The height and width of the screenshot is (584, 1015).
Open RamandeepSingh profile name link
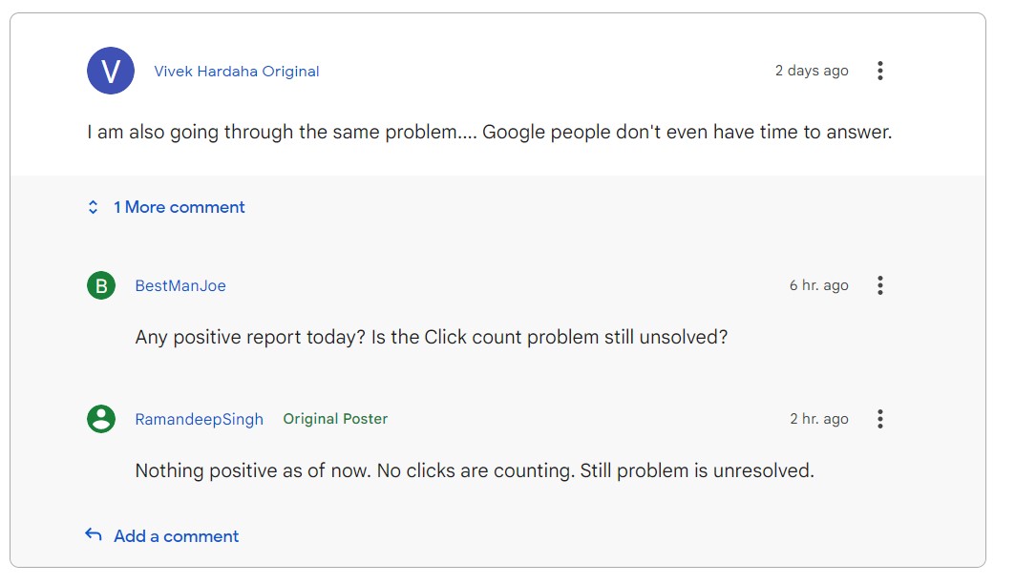pyautogui.click(x=199, y=419)
